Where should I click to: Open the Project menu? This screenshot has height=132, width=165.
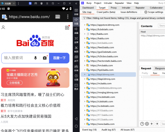(x=98, y=3)
